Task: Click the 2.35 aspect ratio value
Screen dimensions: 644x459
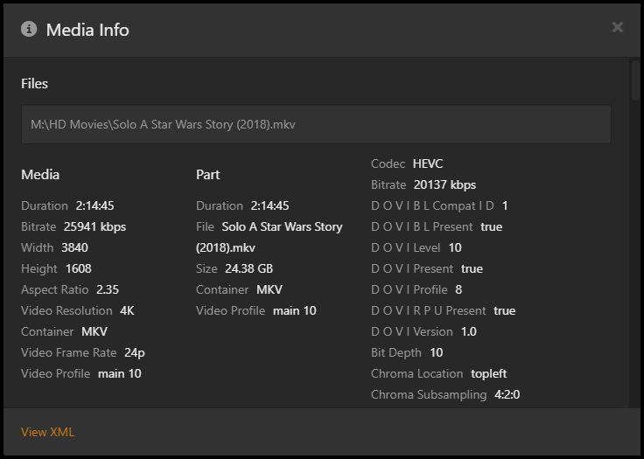Action: point(108,289)
